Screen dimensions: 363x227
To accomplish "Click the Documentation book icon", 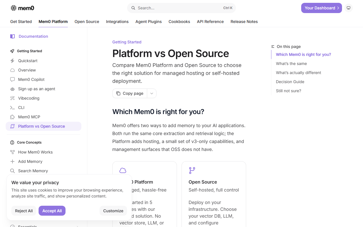I will point(12,36).
